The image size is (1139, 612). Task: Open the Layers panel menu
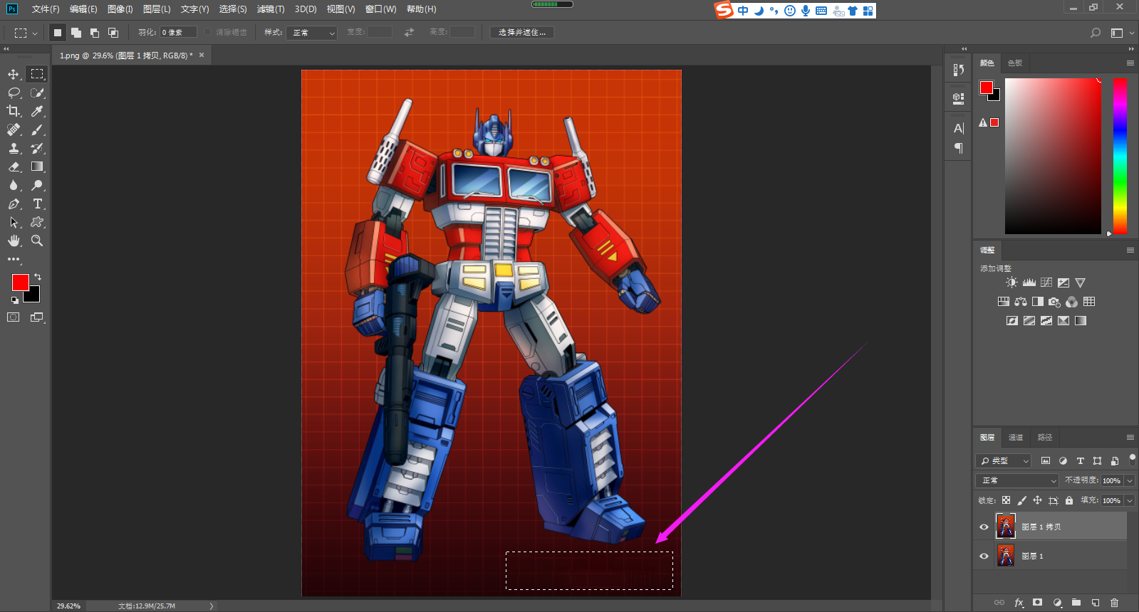coord(1130,437)
